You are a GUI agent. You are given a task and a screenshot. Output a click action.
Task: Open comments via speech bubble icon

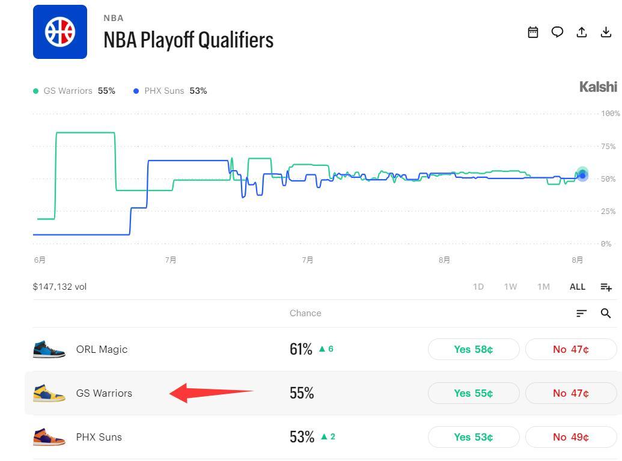pyautogui.click(x=557, y=32)
